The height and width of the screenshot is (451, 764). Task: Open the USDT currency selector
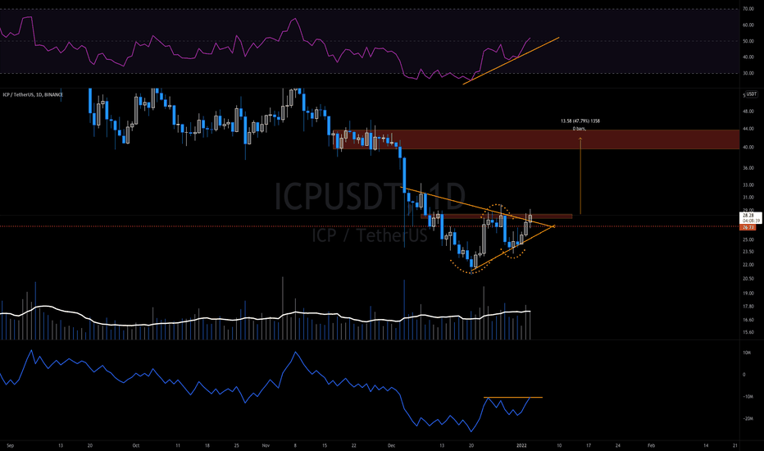tap(752, 94)
